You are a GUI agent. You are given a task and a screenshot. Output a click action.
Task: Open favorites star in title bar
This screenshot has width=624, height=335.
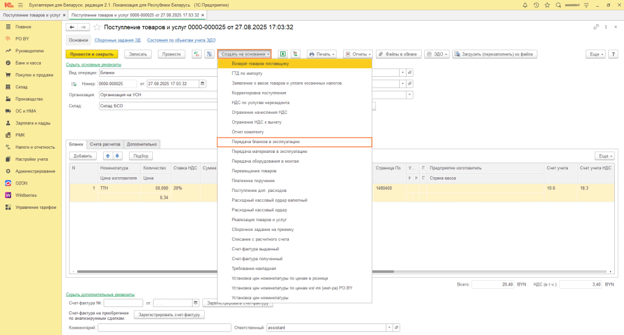click(x=547, y=5)
